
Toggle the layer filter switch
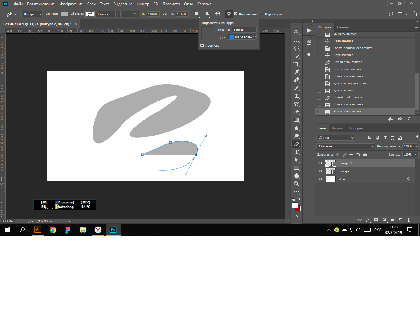point(417,138)
